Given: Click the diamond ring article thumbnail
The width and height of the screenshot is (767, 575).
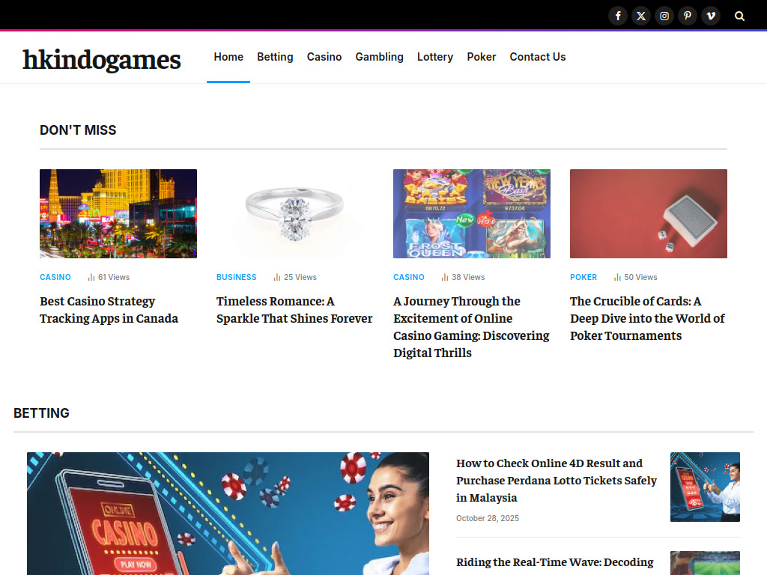Looking at the screenshot, I should (295, 213).
